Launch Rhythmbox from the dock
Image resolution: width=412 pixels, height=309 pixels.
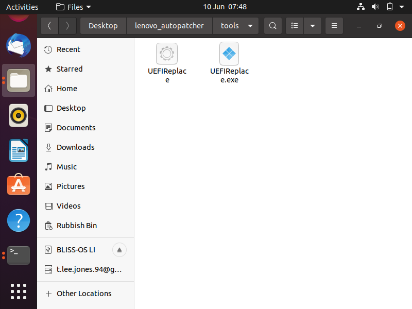19,115
